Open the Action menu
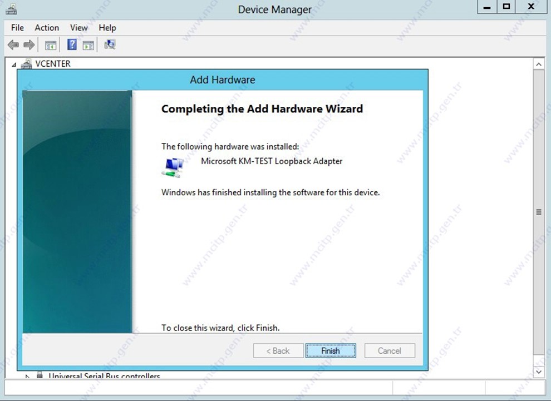Screen dimensions: 551x401 click(47, 28)
